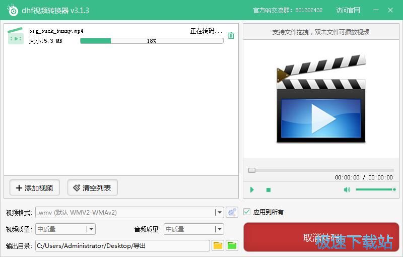Toggle the 应用到所有 checkbox
The height and width of the screenshot is (257, 403).
click(x=247, y=212)
